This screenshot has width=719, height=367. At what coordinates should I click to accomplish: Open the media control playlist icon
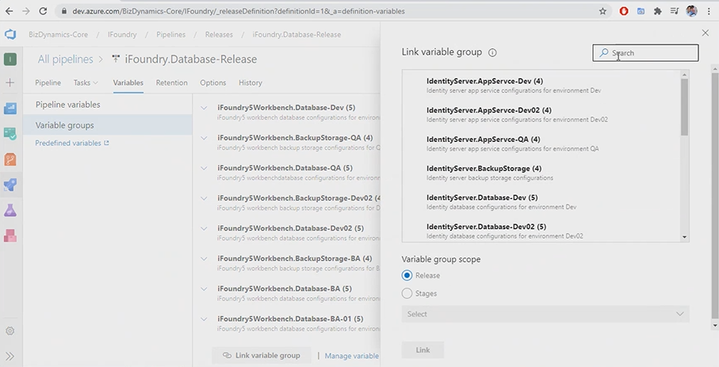[675, 11]
